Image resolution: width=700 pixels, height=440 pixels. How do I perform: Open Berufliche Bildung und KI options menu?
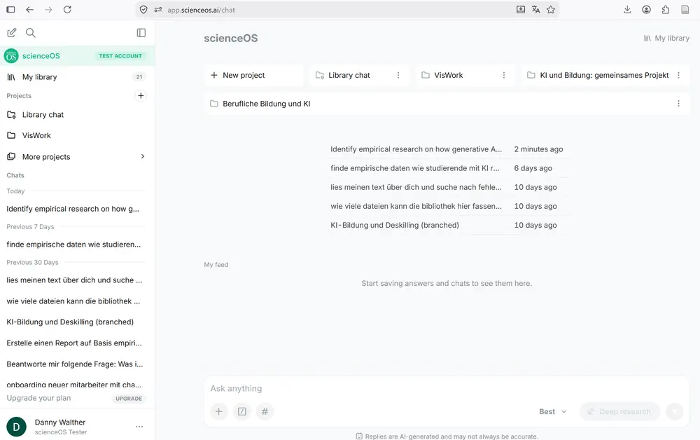pos(678,104)
